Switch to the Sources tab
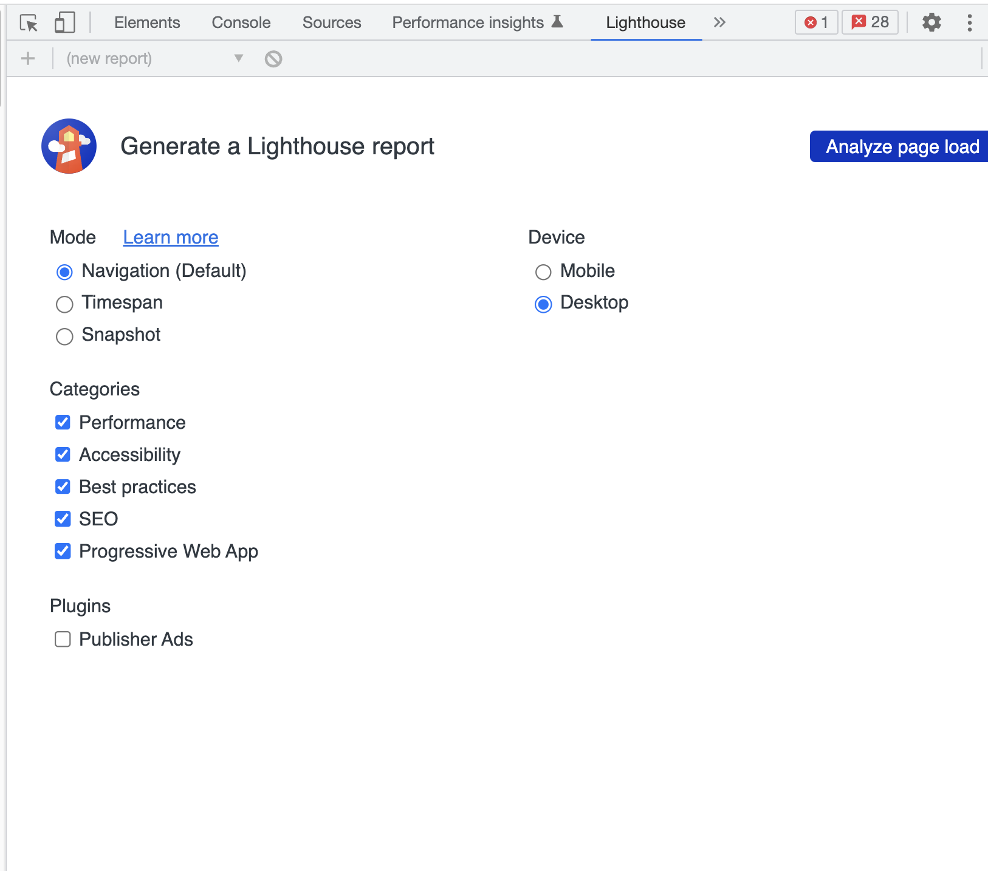Image resolution: width=988 pixels, height=871 pixels. pos(332,22)
